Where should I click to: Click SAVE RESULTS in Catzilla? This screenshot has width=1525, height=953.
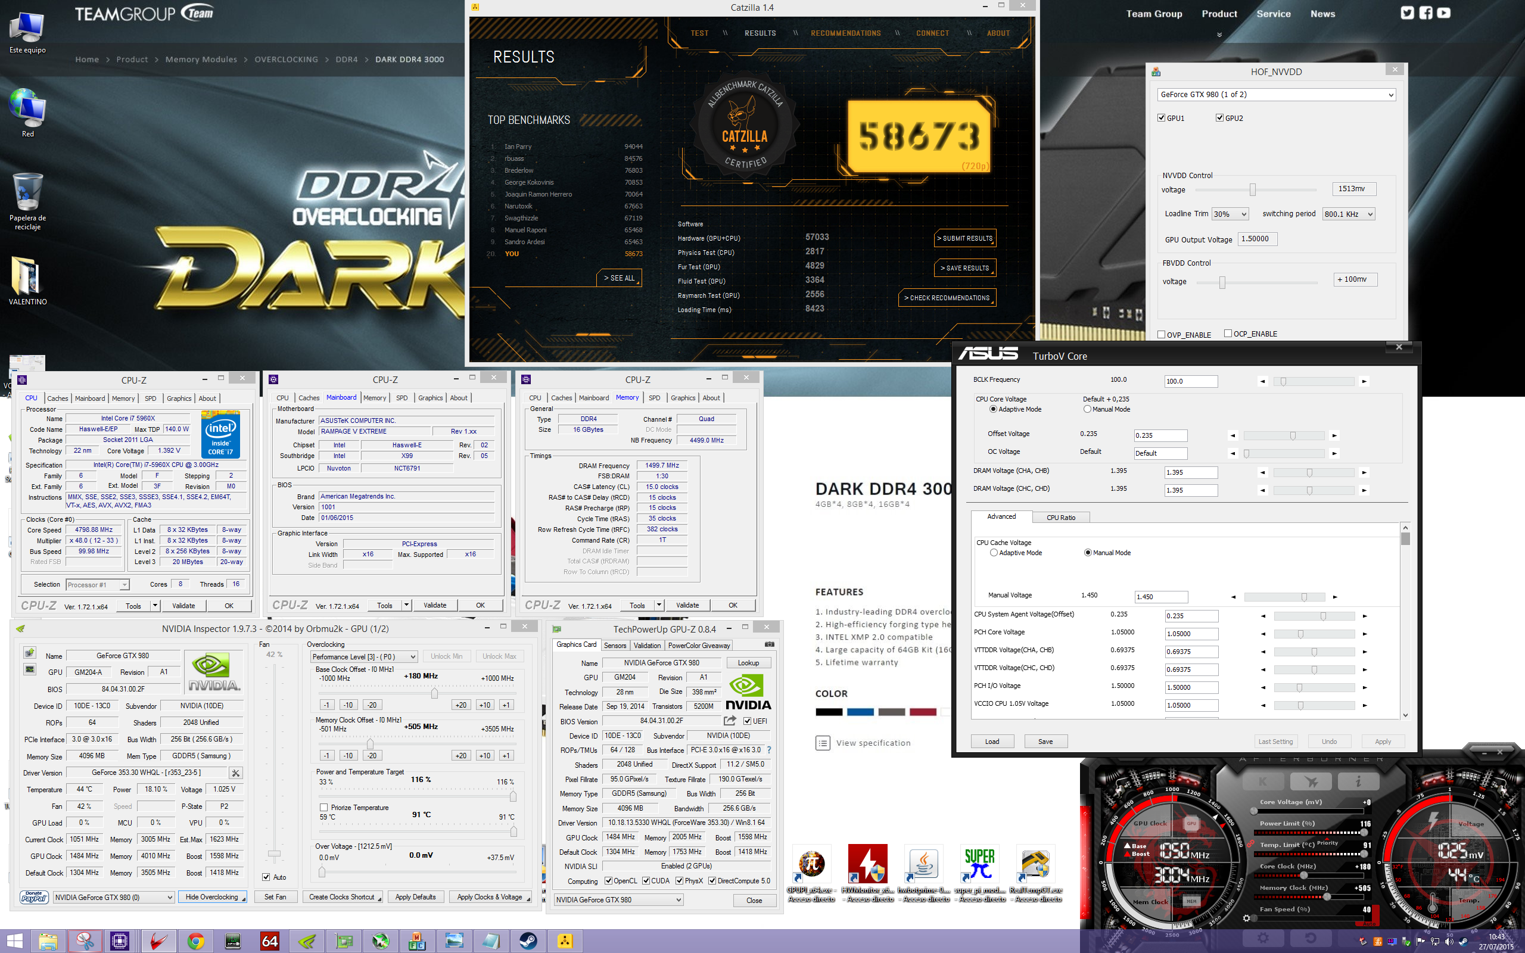[x=965, y=268]
